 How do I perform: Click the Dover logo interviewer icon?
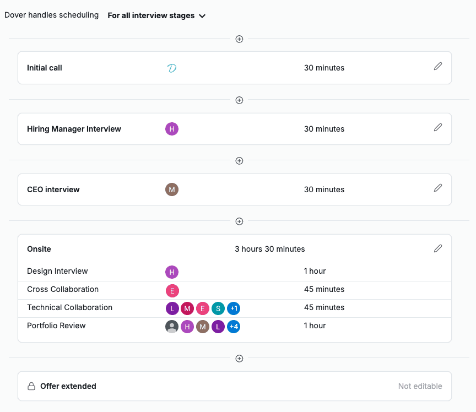(172, 68)
